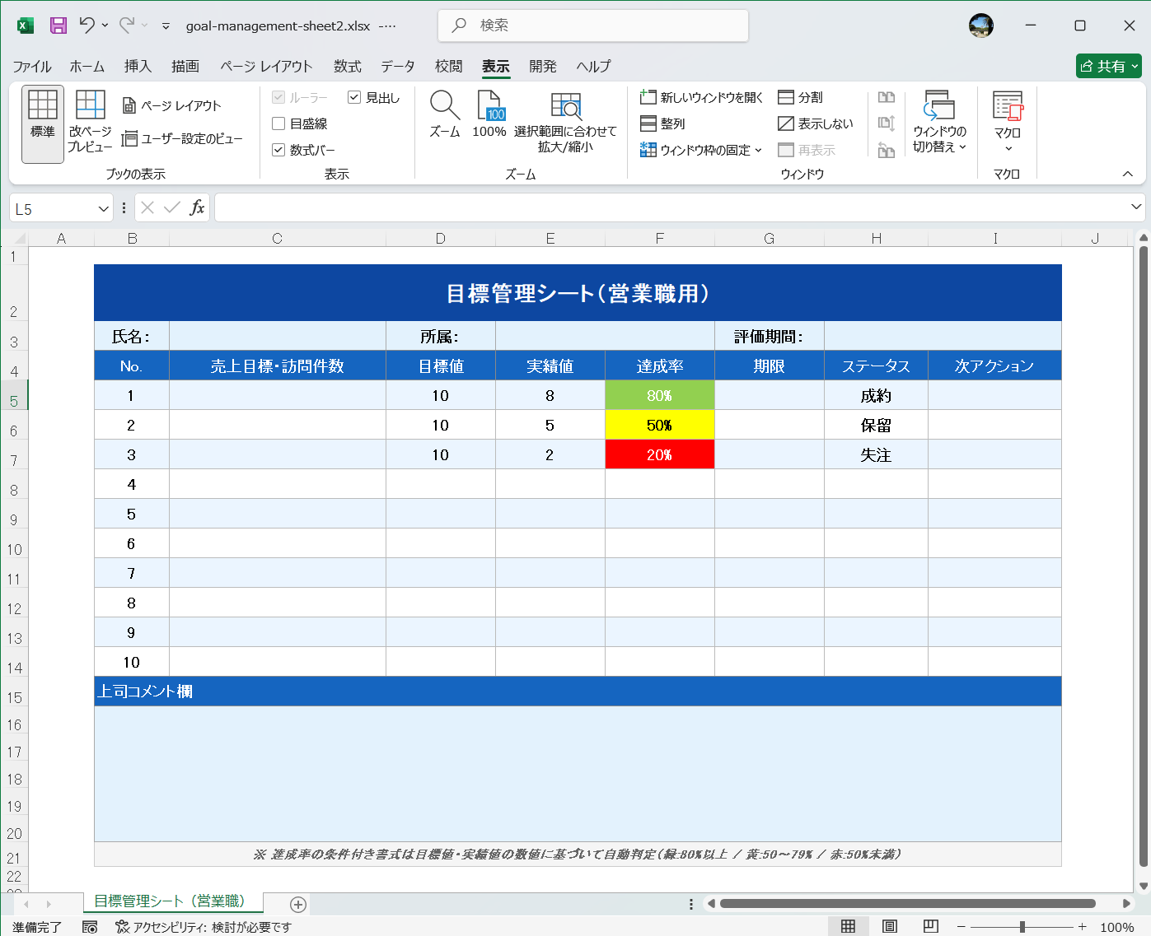1151x936 pixels.
Task: Switch to the Home (ホーム) tab
Action: coord(87,66)
